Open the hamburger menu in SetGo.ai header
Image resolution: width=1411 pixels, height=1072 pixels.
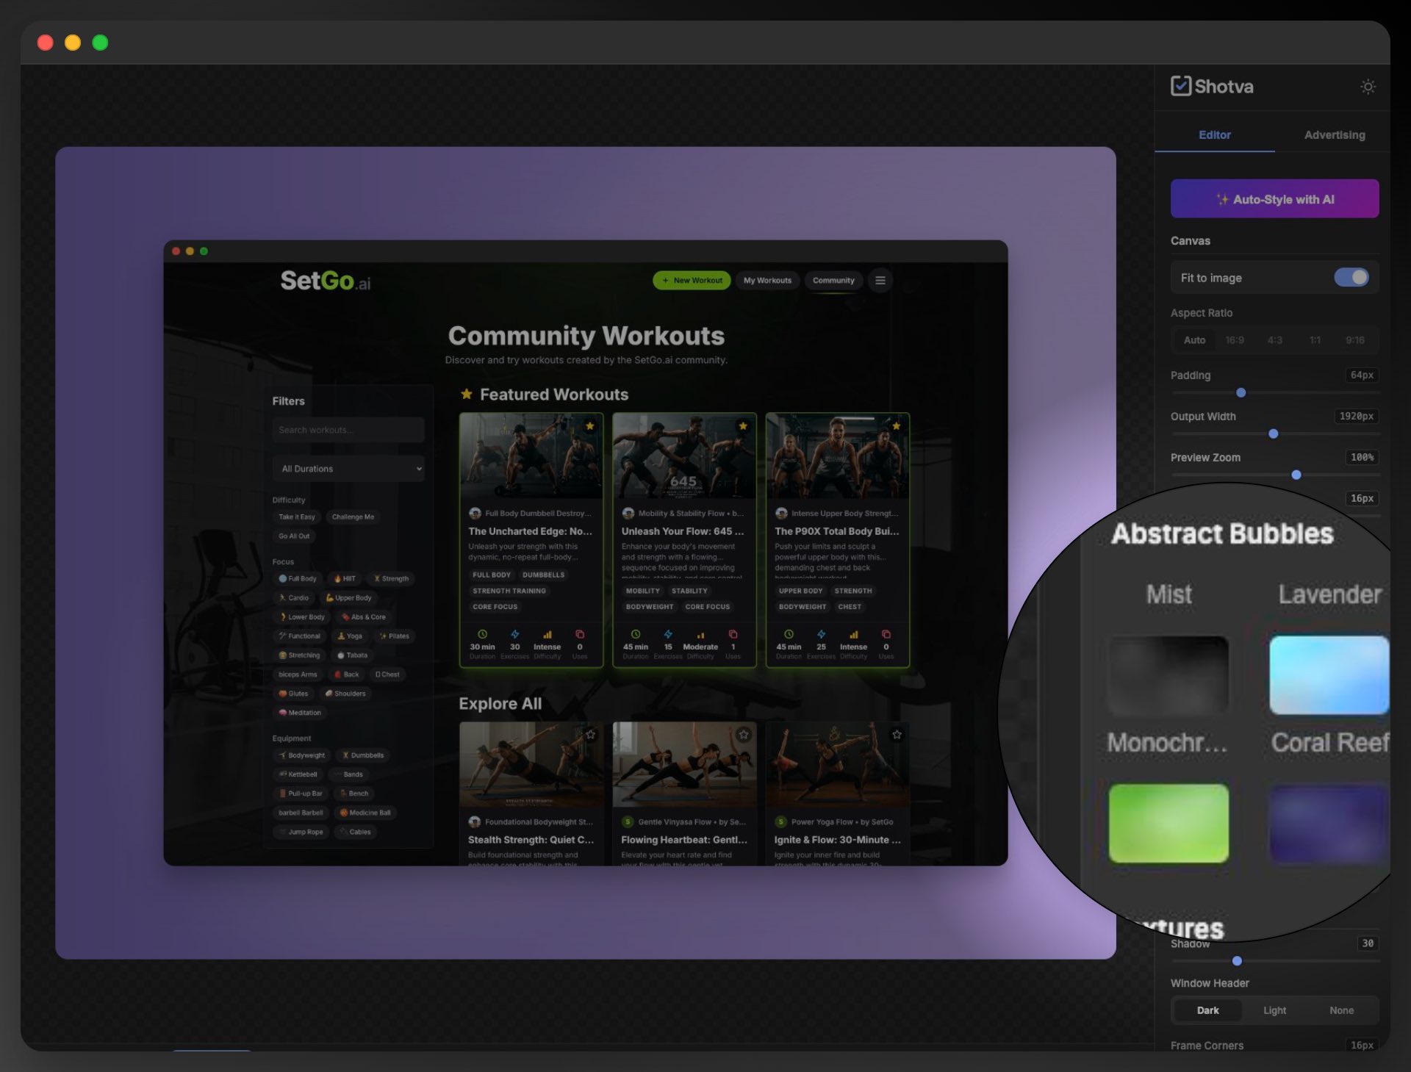880,281
